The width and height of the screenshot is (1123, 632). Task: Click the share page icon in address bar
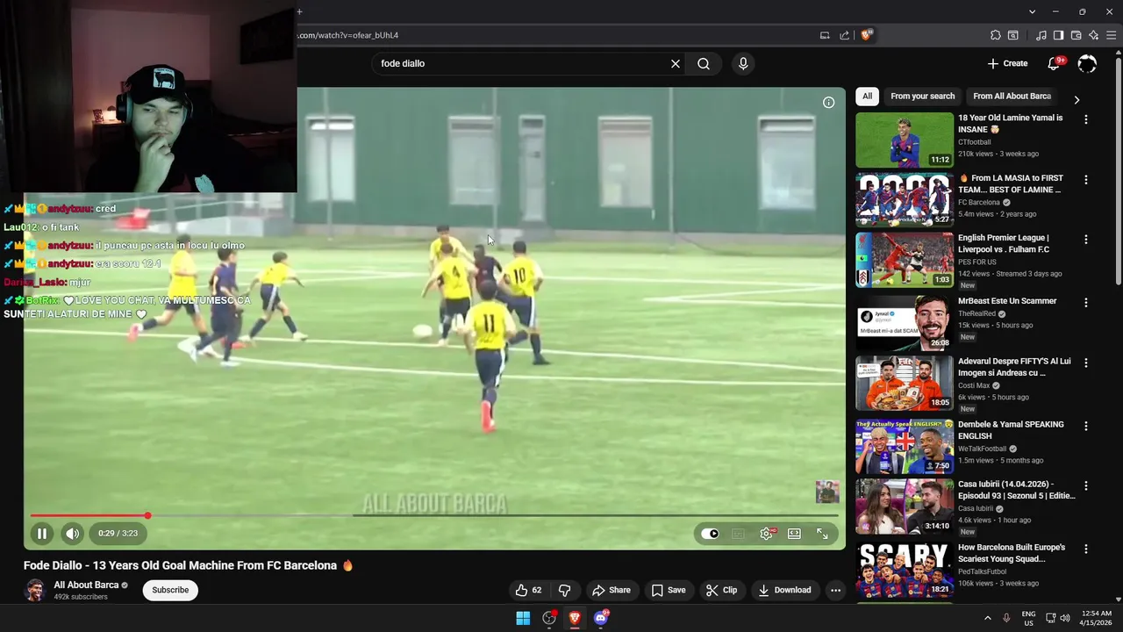(x=844, y=35)
